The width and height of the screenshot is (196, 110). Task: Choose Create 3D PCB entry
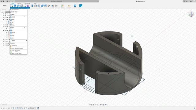tap(18, 52)
